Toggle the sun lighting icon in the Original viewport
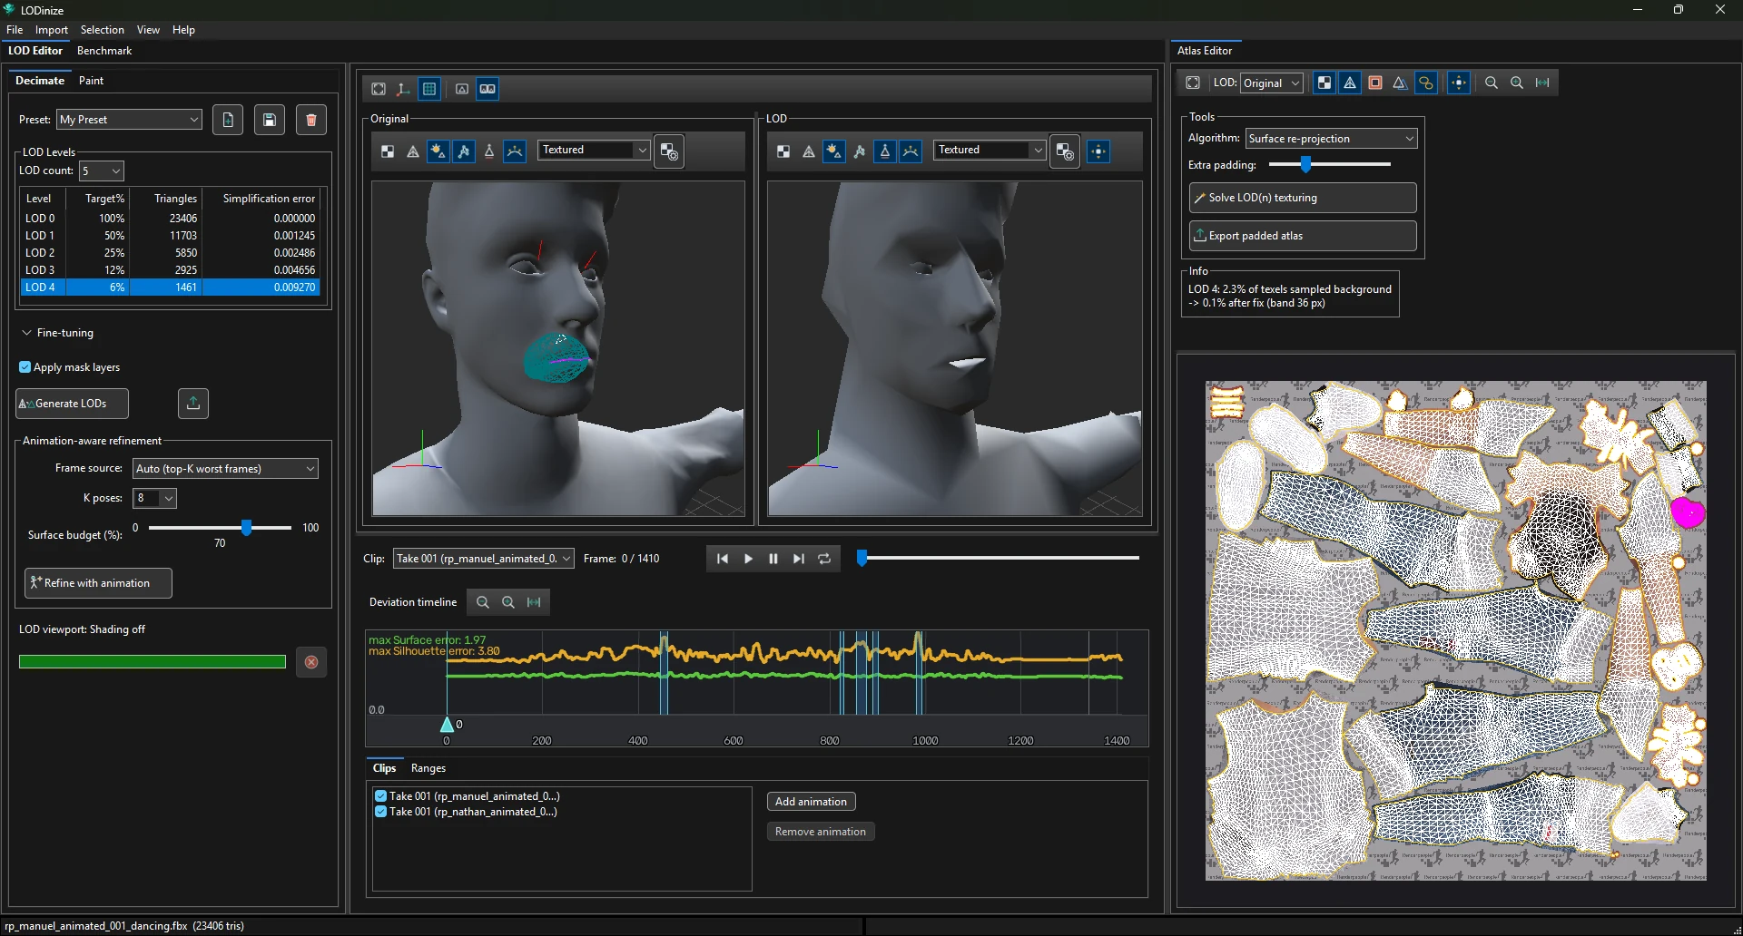The width and height of the screenshot is (1743, 936). coord(438,151)
